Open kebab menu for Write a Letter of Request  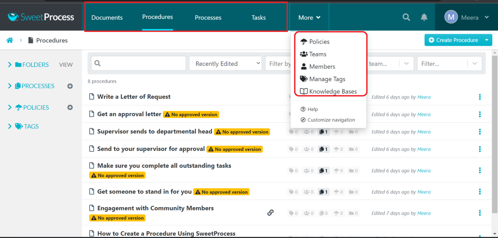(480, 97)
